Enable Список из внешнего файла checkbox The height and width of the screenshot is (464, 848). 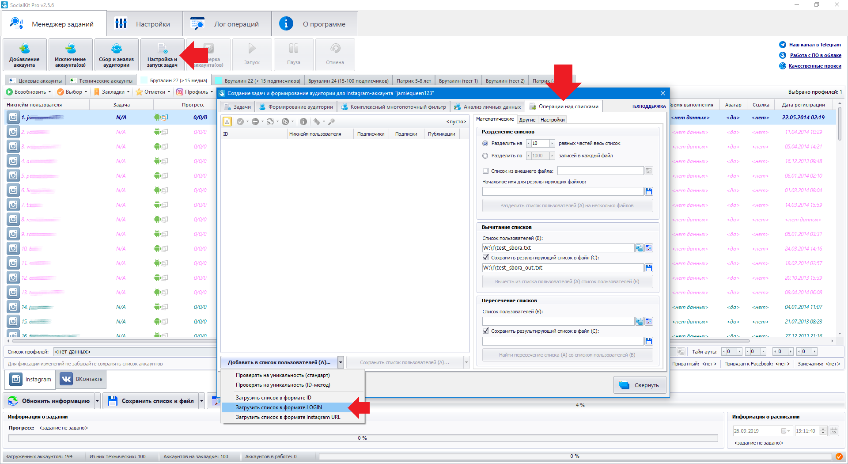pos(485,171)
